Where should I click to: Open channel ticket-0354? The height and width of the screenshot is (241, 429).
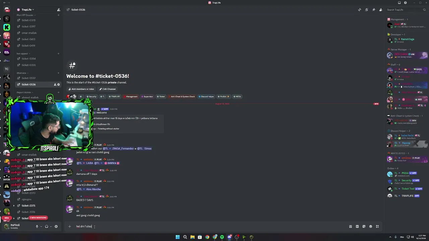tap(38, 59)
